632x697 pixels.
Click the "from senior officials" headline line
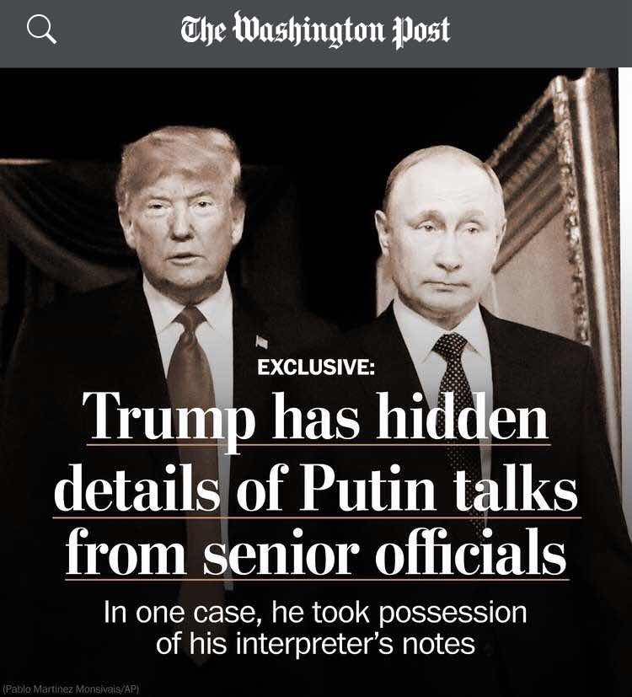316,552
